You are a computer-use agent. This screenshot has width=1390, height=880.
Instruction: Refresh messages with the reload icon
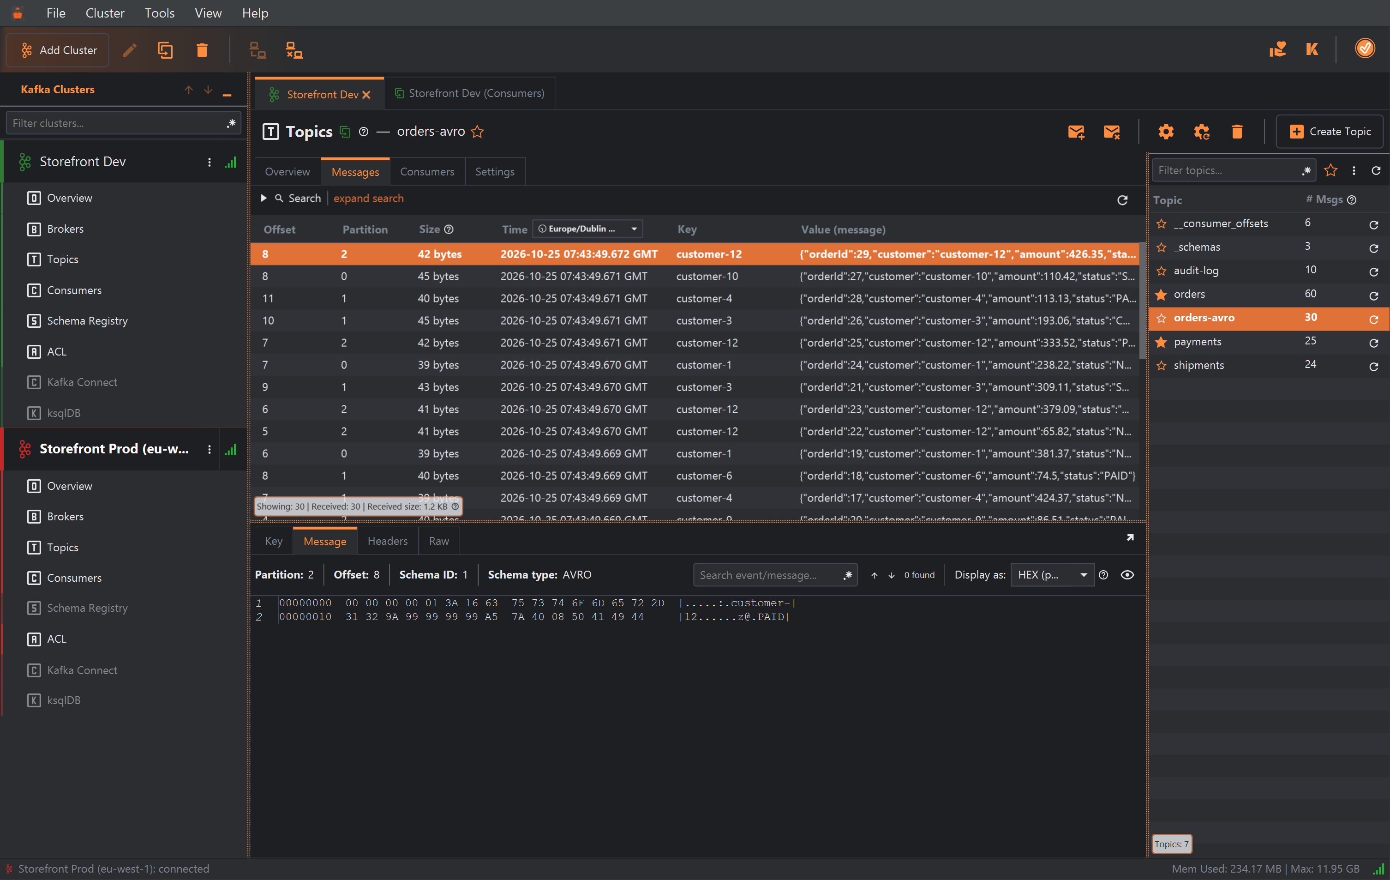(x=1122, y=200)
